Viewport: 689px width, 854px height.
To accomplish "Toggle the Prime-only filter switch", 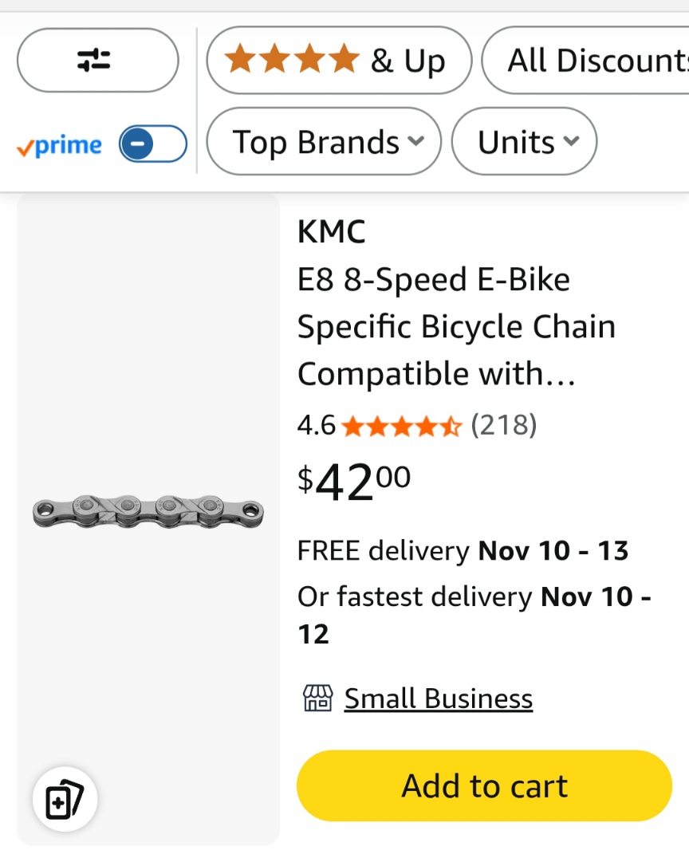I will 153,144.
